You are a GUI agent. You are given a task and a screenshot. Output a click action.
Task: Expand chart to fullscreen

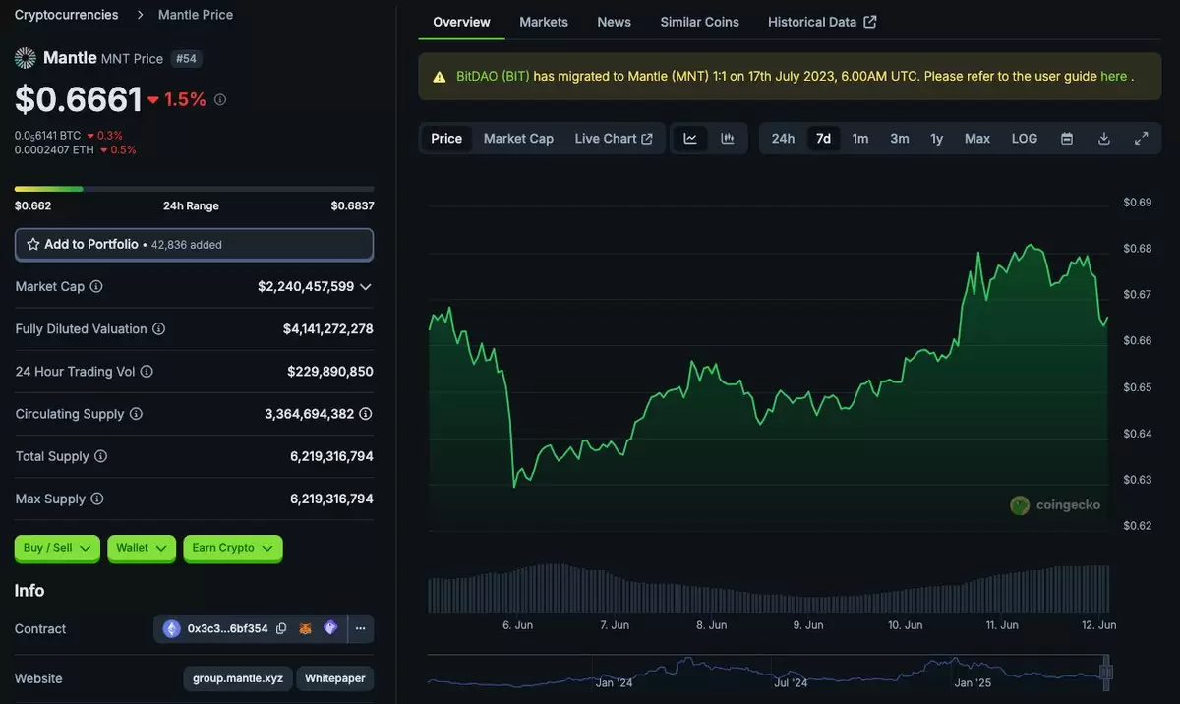(1142, 139)
